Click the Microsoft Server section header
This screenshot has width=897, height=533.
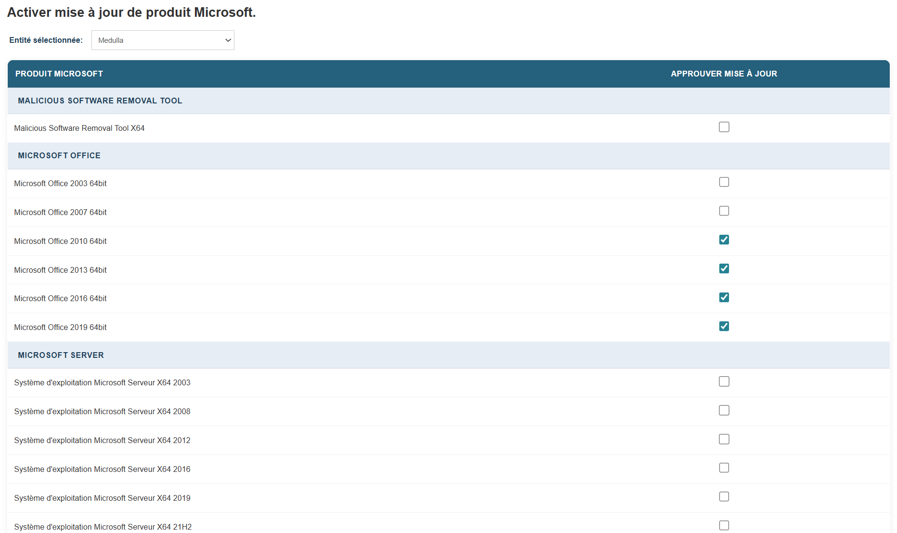pyautogui.click(x=61, y=355)
